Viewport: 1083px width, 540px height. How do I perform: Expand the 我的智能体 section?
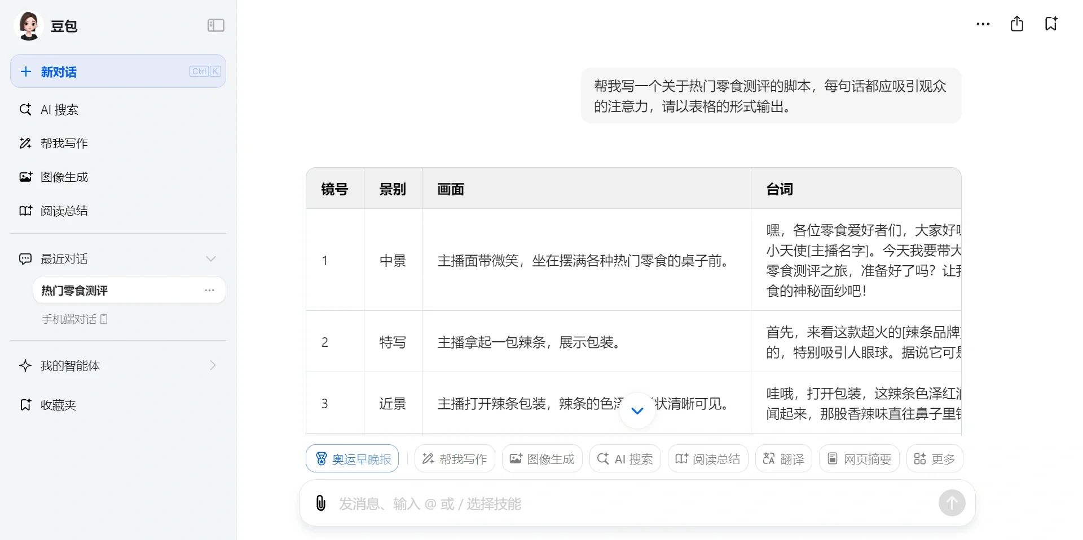point(213,365)
